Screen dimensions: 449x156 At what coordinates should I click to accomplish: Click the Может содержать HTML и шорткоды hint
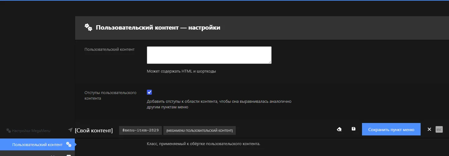point(181,71)
